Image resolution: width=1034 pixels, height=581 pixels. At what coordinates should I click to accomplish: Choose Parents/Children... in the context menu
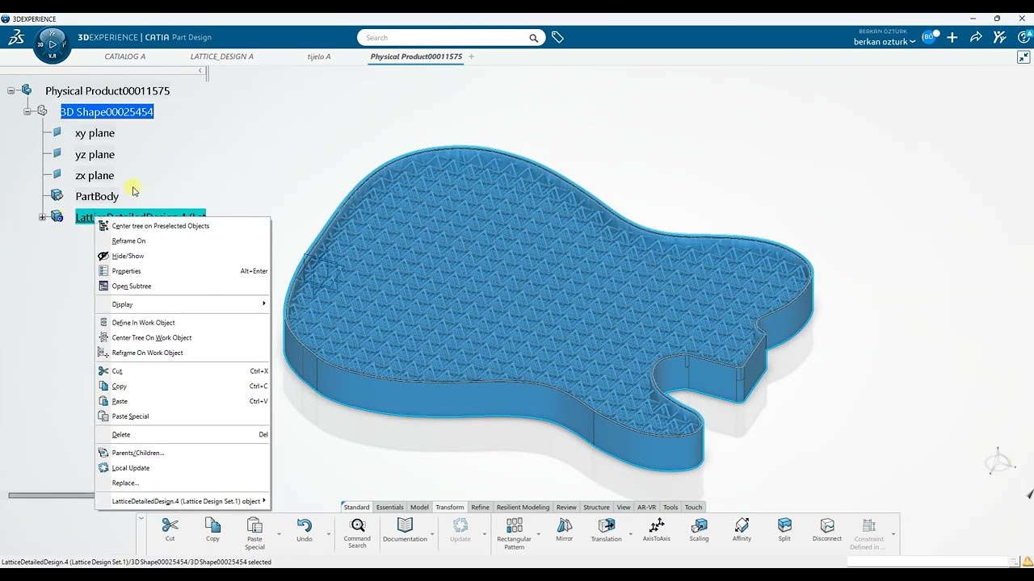point(183,453)
